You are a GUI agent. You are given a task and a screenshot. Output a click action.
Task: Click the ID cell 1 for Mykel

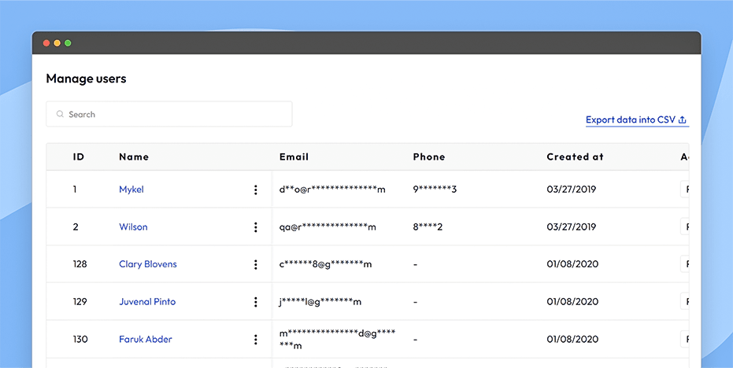coord(75,190)
